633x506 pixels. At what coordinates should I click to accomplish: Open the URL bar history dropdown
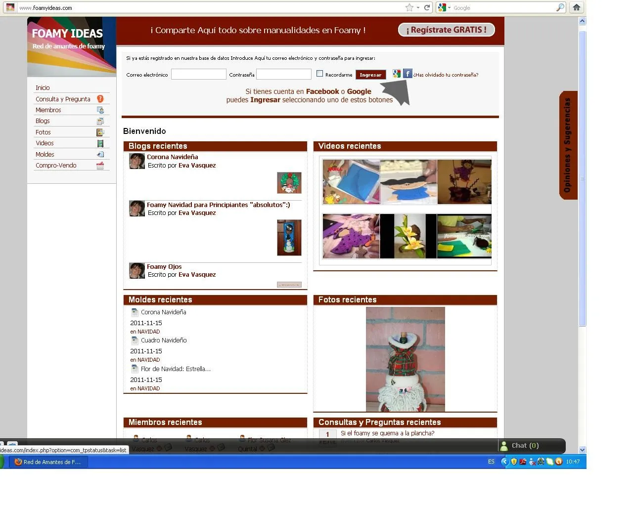point(418,7)
